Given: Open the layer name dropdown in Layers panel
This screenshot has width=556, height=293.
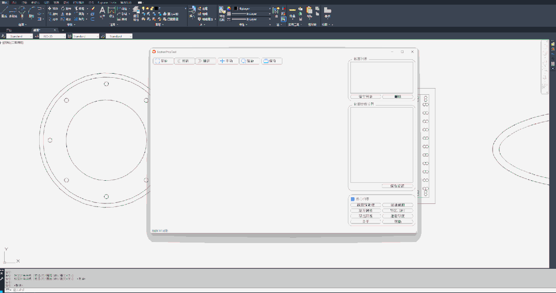Looking at the screenshot, I should click(164, 8).
